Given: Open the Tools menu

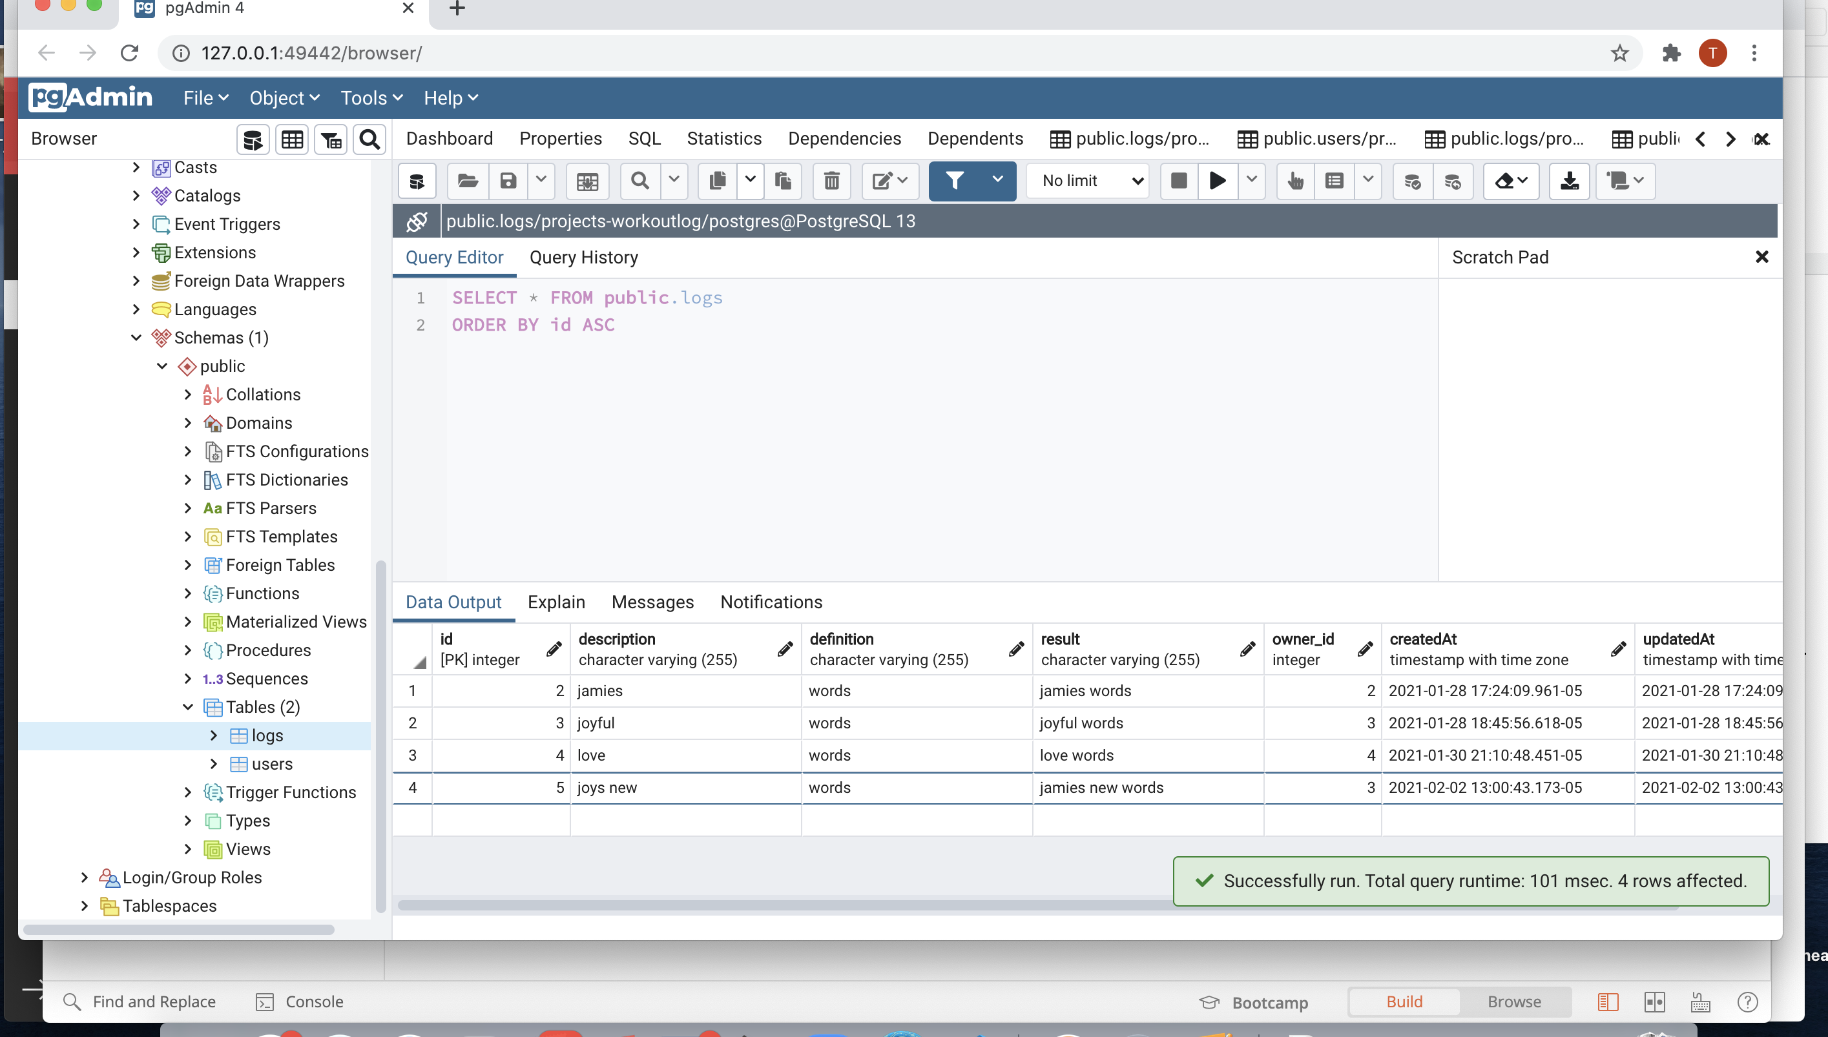Looking at the screenshot, I should [x=365, y=98].
